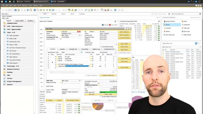Open File Explorer from taskbar
This screenshot has width=203, height=114.
point(10,2)
